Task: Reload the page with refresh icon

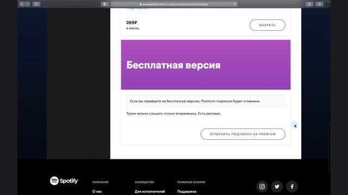Action: tap(234, 4)
